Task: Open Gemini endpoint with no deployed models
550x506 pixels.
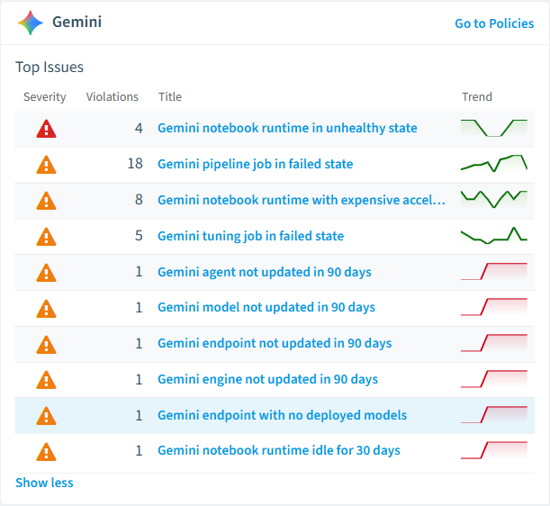Action: pyautogui.click(x=283, y=415)
